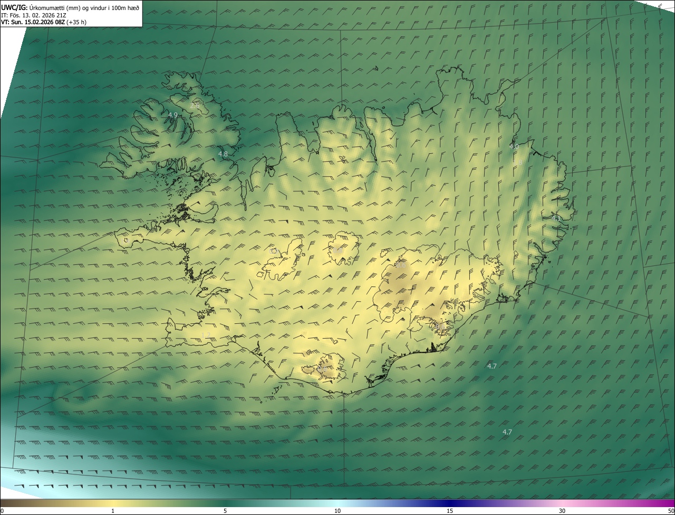Click the 4.7 value far south over the ocean
The height and width of the screenshot is (515, 675).
(x=507, y=432)
